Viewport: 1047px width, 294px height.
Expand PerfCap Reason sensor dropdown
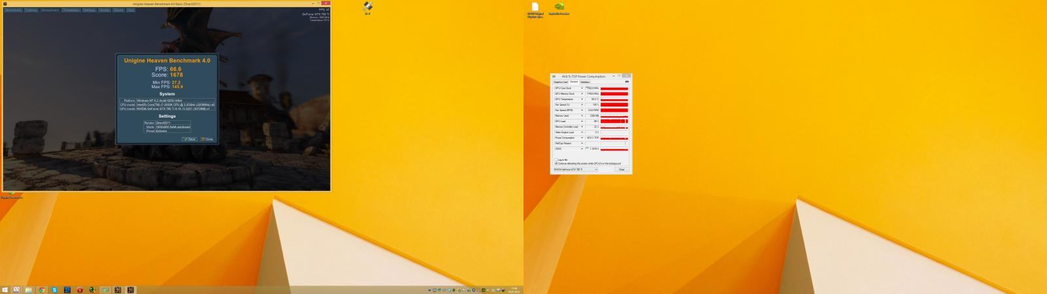click(582, 144)
